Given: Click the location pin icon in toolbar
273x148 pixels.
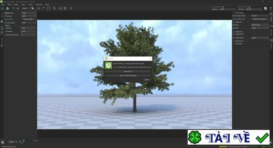Looking at the screenshot, I should 71,8.
